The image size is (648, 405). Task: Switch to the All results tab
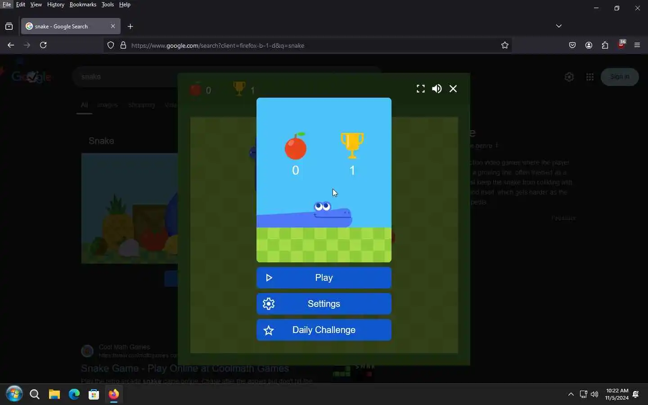pos(84,105)
